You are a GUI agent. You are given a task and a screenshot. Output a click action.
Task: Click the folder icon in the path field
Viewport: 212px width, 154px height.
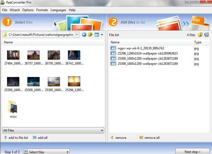(5, 35)
